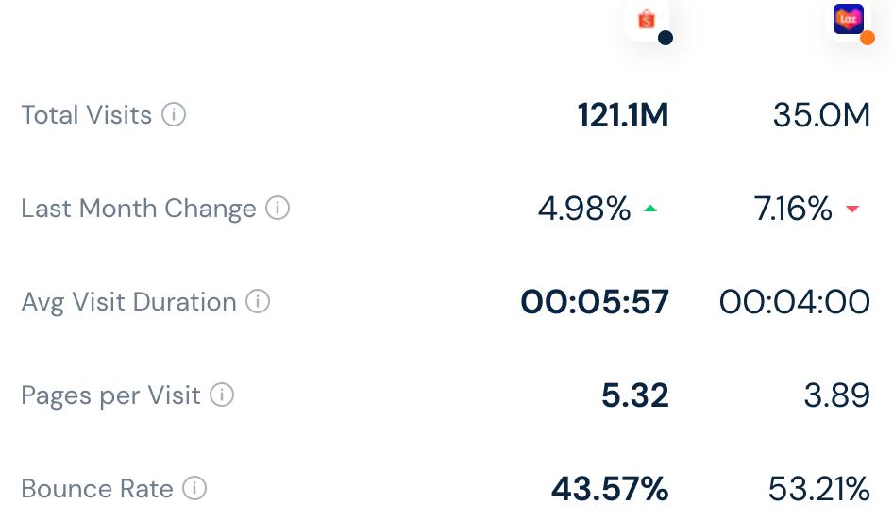Click the 53.21% bounce rate value
This screenshot has height=521, width=893.
(x=818, y=489)
